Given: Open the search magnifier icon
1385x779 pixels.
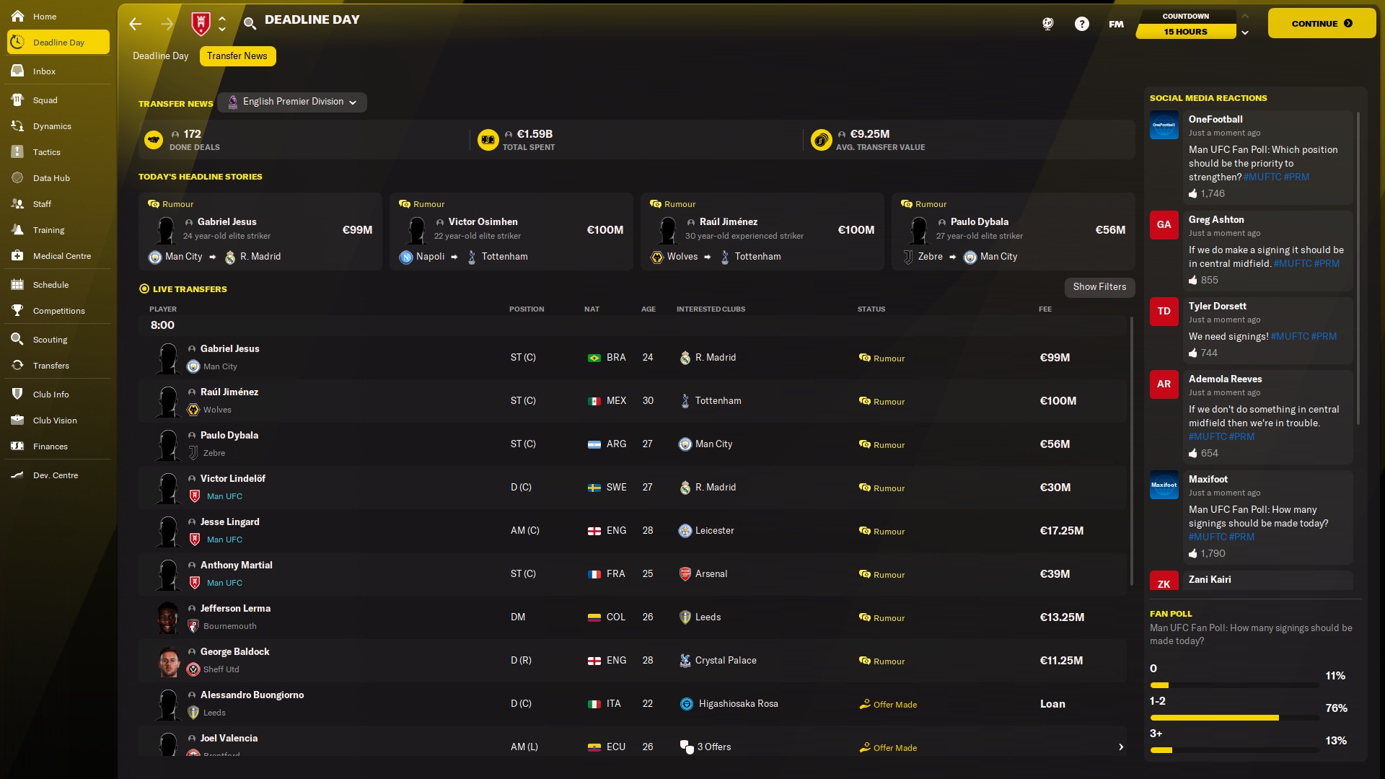Looking at the screenshot, I should (250, 24).
